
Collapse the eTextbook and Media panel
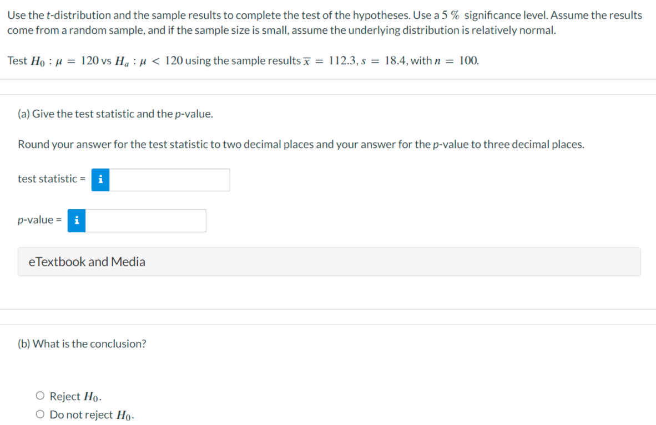[87, 262]
